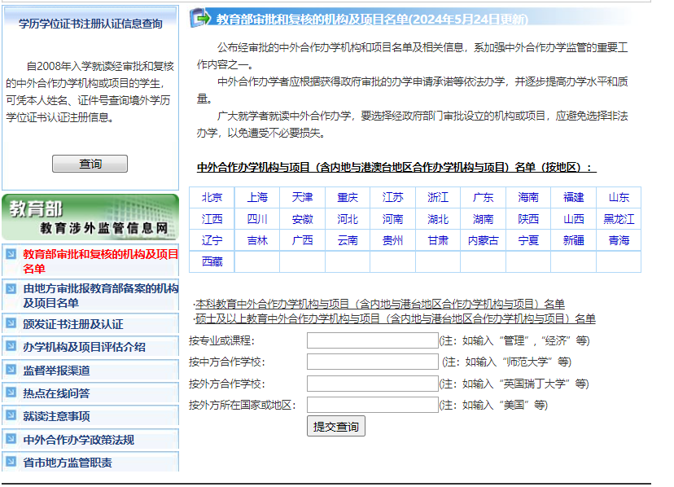Viewport: 674px width, 487px height.
Task: Focus the 按外方所在国家或地区 text field
Action: click(372, 405)
